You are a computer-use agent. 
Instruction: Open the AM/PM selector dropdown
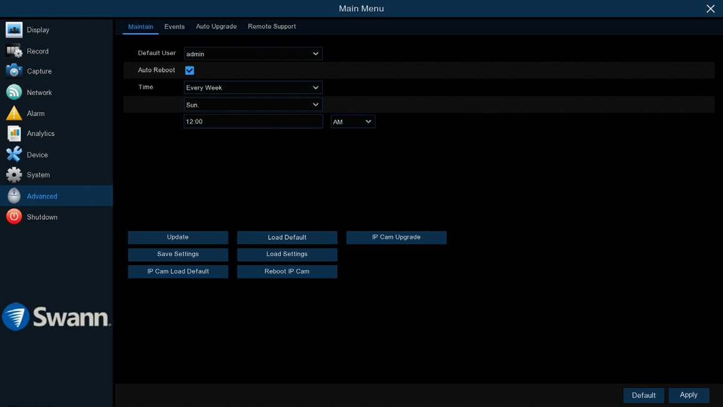(x=353, y=122)
